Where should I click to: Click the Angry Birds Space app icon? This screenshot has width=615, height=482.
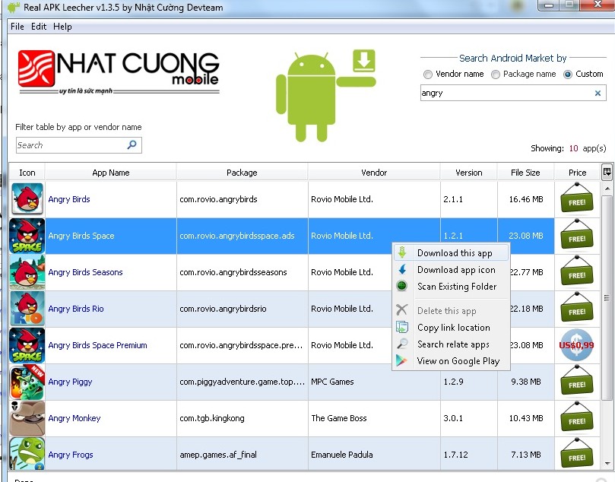pos(27,236)
